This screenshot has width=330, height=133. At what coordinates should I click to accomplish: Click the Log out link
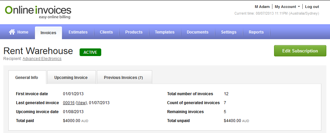312,7
